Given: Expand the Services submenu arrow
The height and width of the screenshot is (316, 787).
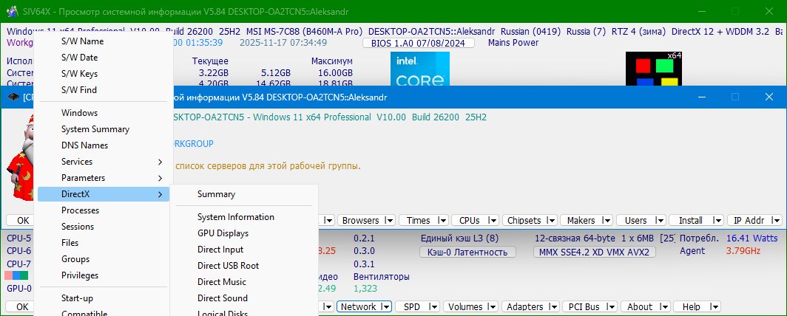Looking at the screenshot, I should tap(160, 162).
